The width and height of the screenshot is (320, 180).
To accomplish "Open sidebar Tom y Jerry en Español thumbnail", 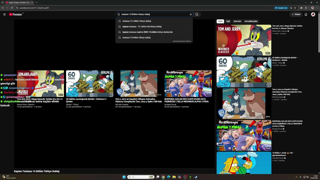I will pos(244,103).
